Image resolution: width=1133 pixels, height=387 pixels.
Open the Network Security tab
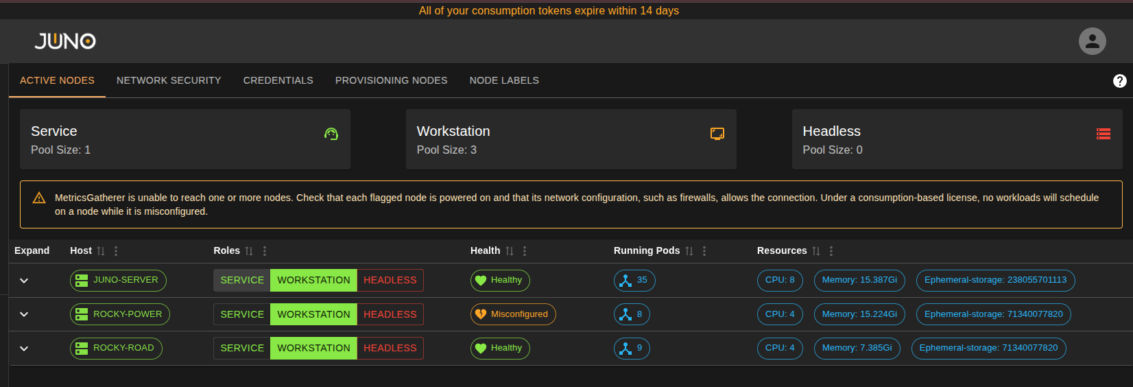(x=169, y=81)
